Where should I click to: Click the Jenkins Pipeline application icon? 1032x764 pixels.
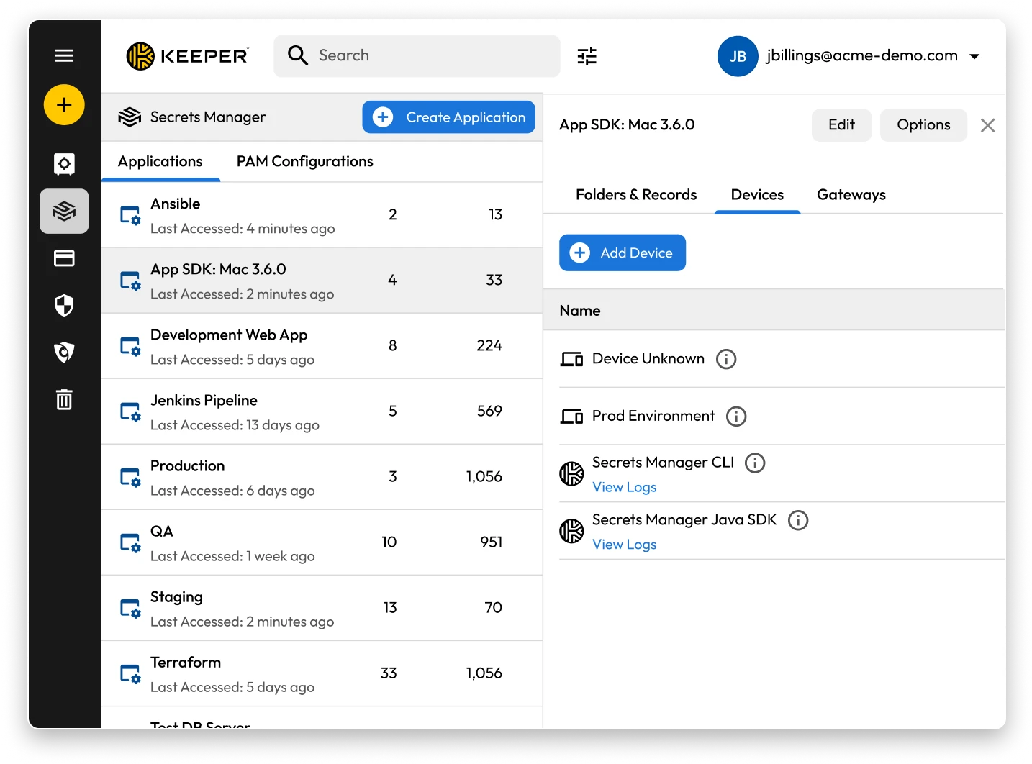tap(130, 411)
